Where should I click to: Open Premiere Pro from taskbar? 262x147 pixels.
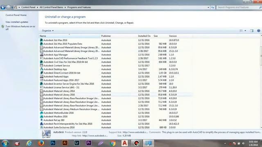click(89, 143)
